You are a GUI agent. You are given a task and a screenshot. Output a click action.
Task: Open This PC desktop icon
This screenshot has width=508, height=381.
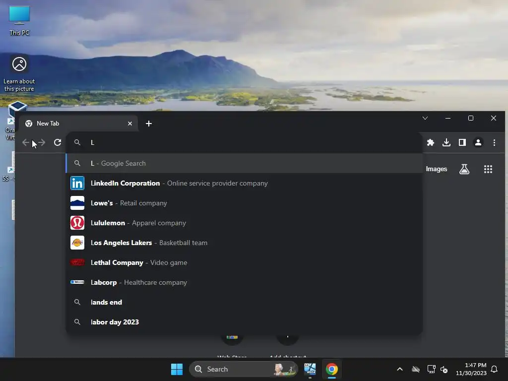click(19, 21)
